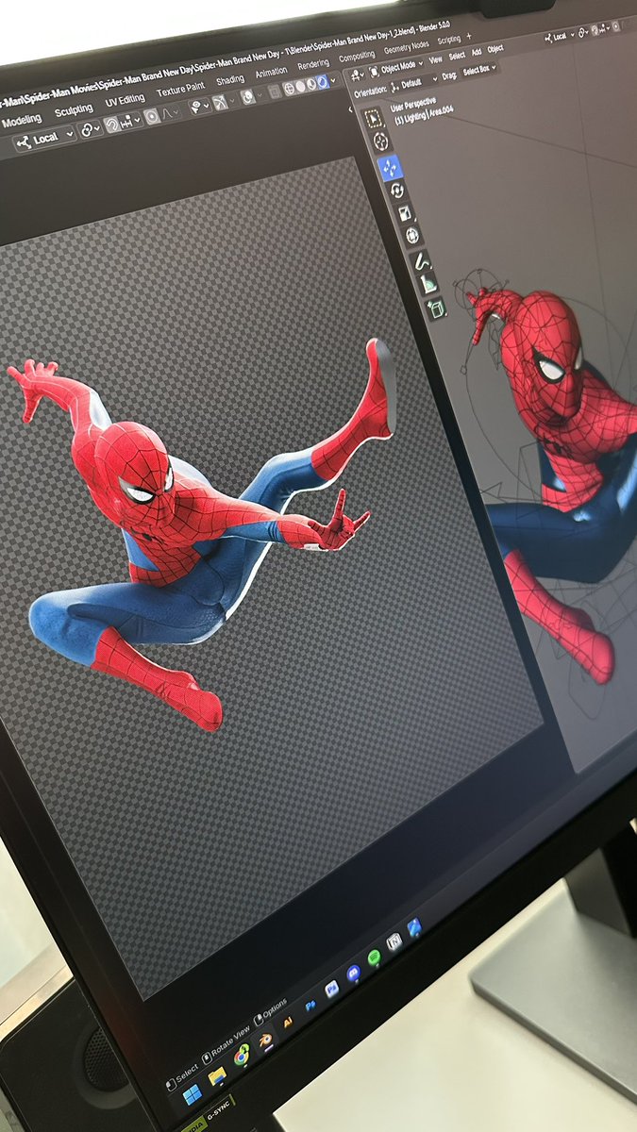This screenshot has width=637, height=1132.
Task: Open Google Chrome from the taskbar
Action: [x=243, y=1057]
